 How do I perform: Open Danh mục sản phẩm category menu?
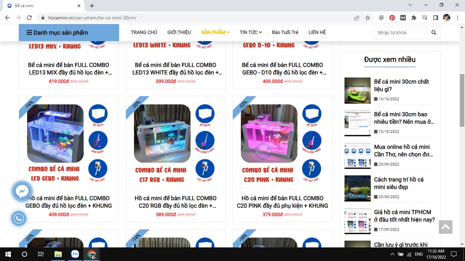tap(69, 33)
